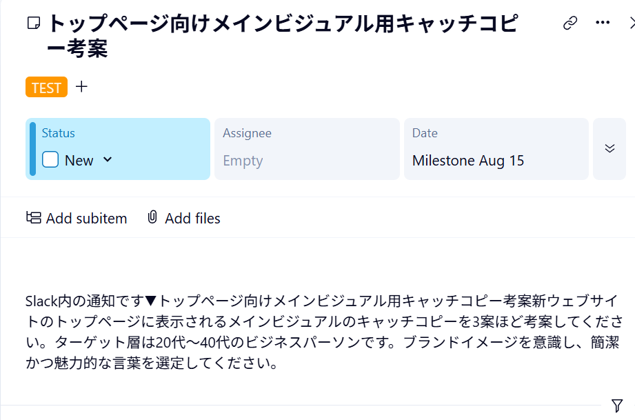635x420 pixels.
Task: Click the Date field label
Action: pyautogui.click(x=425, y=133)
